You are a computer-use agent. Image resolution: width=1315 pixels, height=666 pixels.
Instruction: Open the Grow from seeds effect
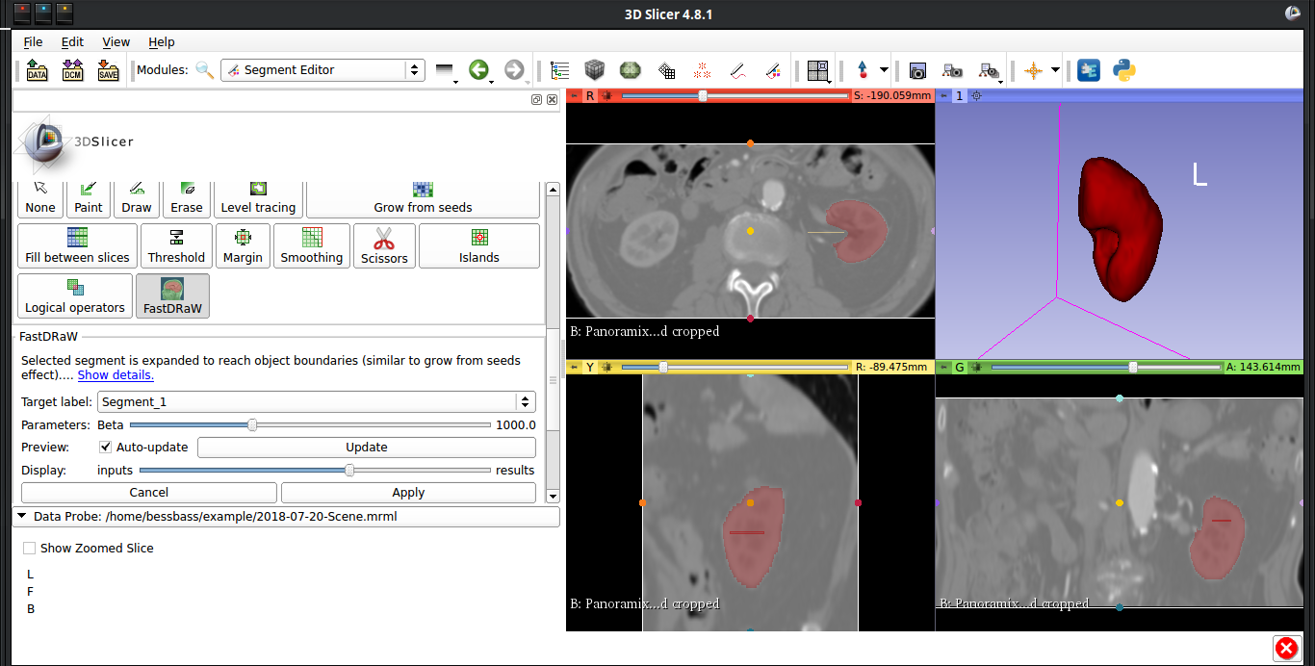(422, 197)
